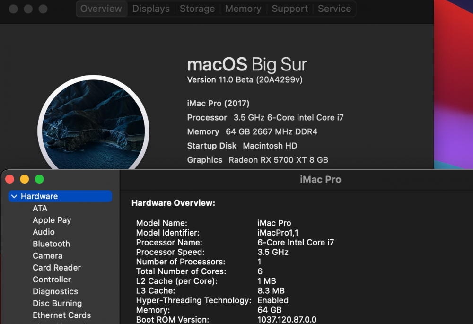Click the Processor 3.5 GHz 6-Core line
This screenshot has height=324, width=473.
coord(265,118)
